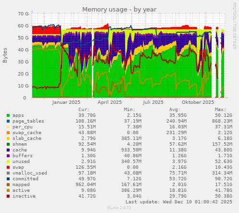Click the dark blue cache legend swatch
The image size is (239, 213).
tap(8, 150)
